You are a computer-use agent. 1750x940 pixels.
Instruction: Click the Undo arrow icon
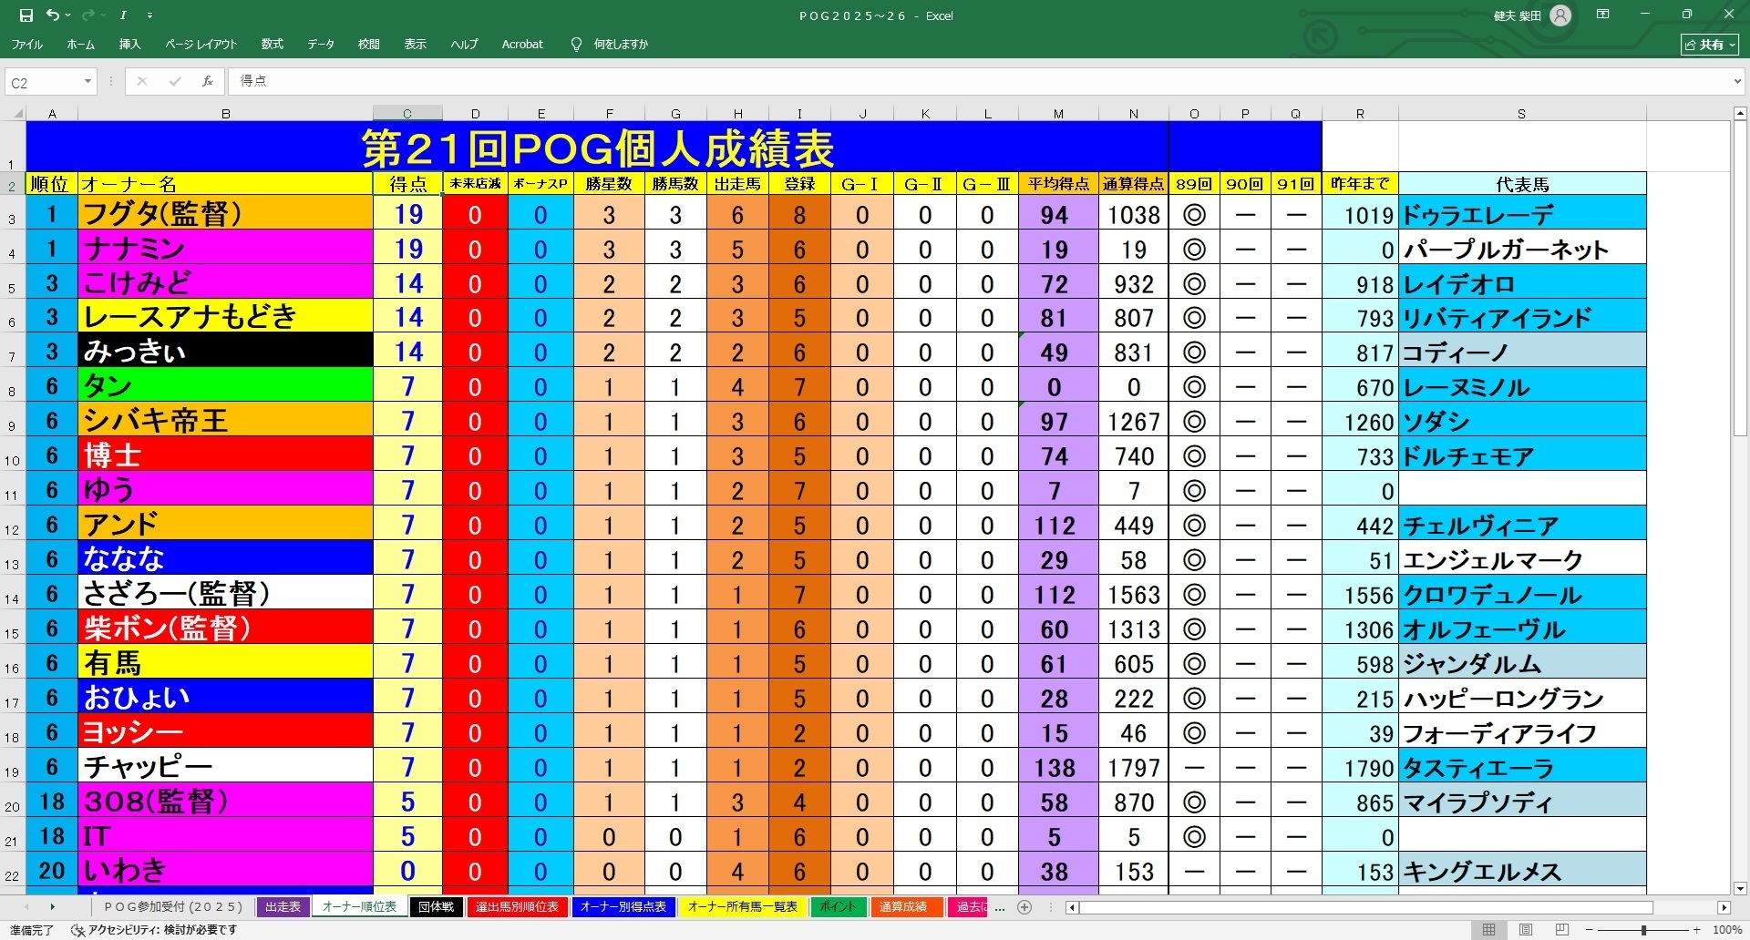pos(53,15)
